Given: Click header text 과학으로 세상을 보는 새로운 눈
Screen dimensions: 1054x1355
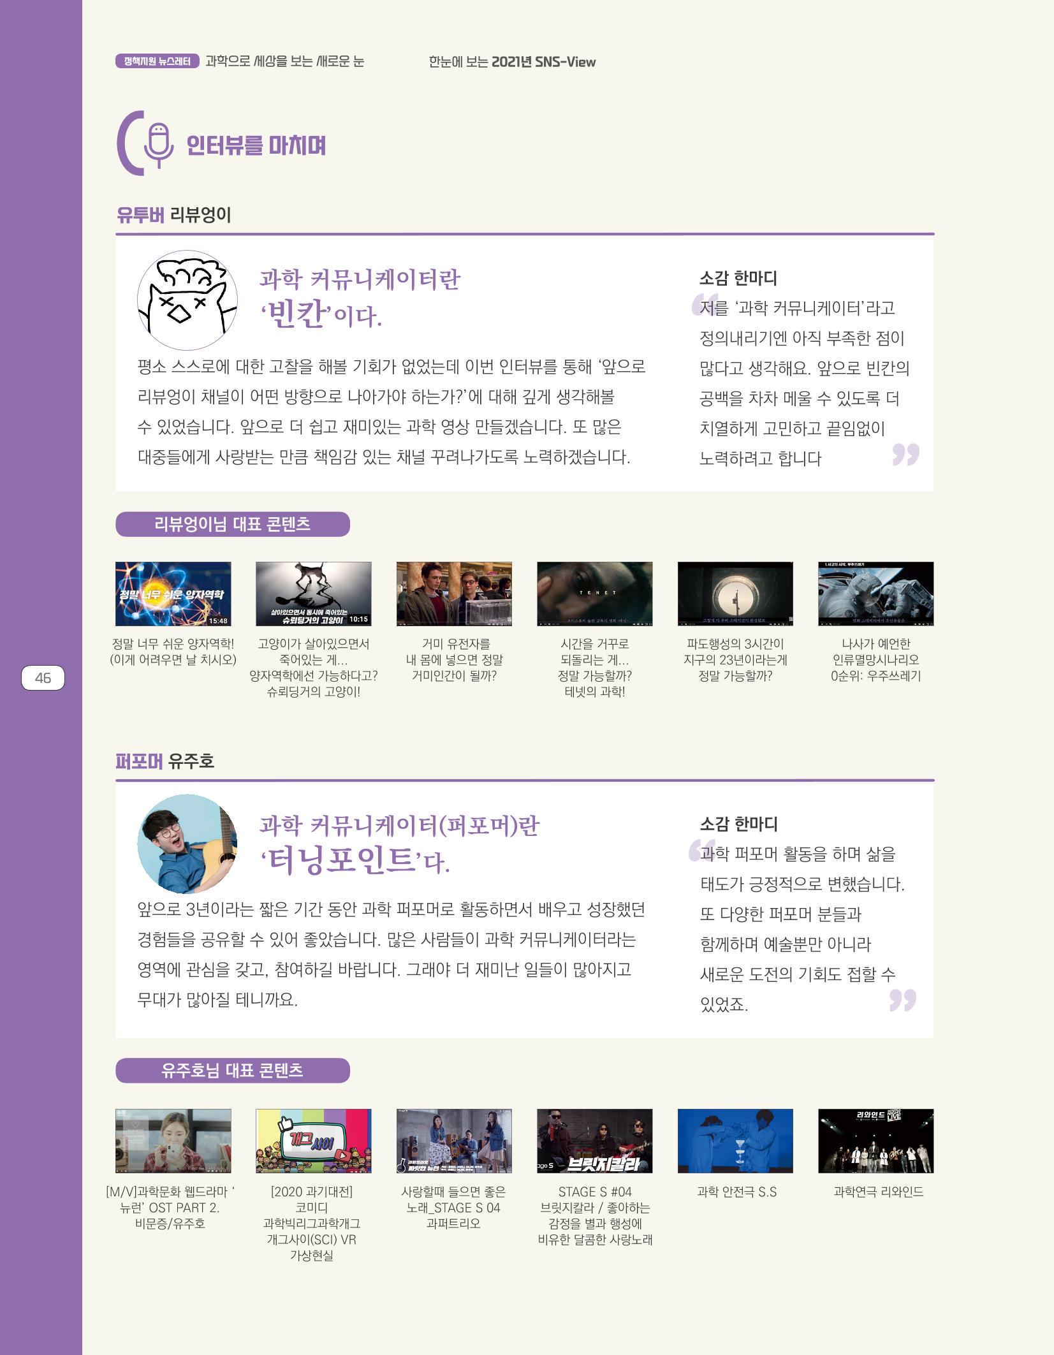Looking at the screenshot, I should coord(285,62).
